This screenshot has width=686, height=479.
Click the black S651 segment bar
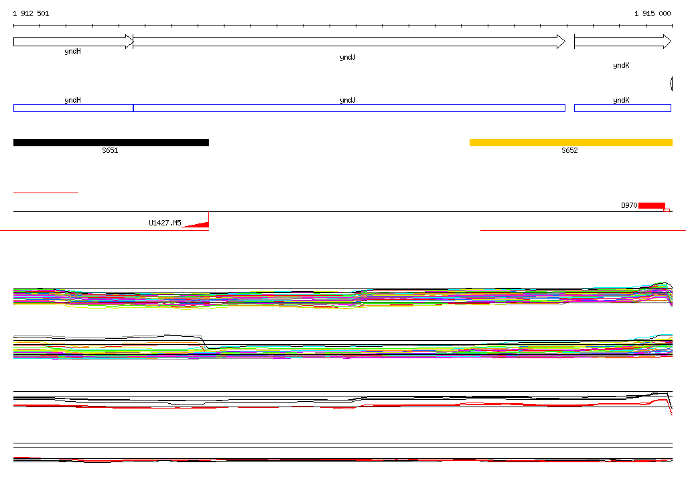pyautogui.click(x=111, y=142)
